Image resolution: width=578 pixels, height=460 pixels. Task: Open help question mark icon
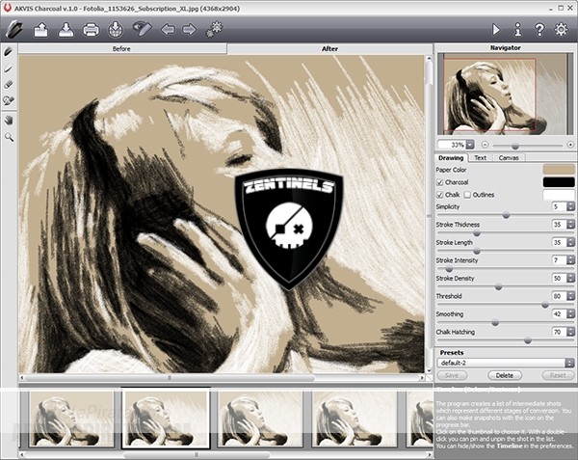(x=539, y=30)
